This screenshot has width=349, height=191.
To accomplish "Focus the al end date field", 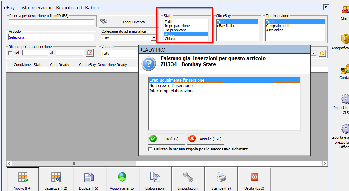I will tap(70, 53).
